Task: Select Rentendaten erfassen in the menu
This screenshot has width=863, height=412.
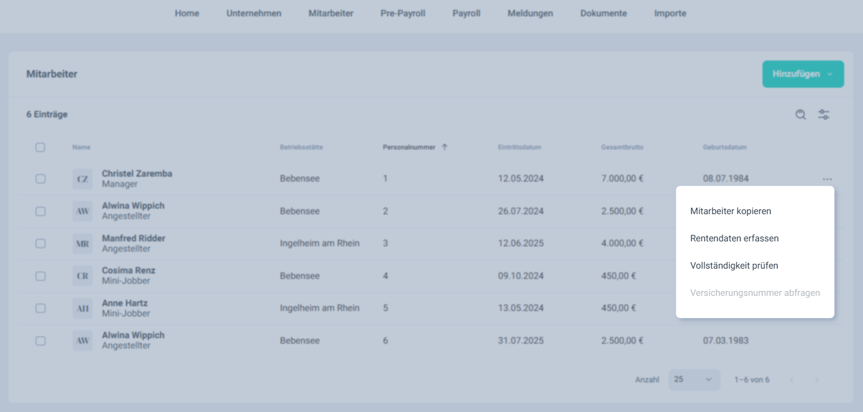Action: point(734,238)
